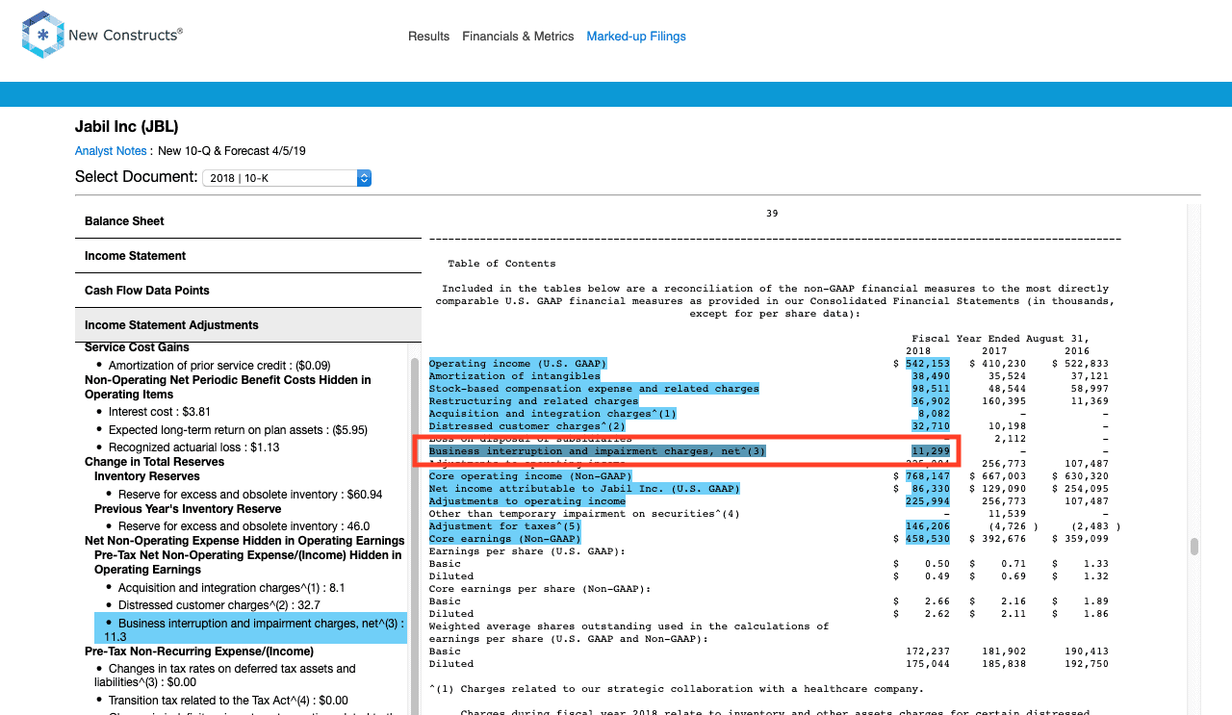Open the Select Document dropdown
This screenshot has height=715, width=1232.
tap(287, 178)
